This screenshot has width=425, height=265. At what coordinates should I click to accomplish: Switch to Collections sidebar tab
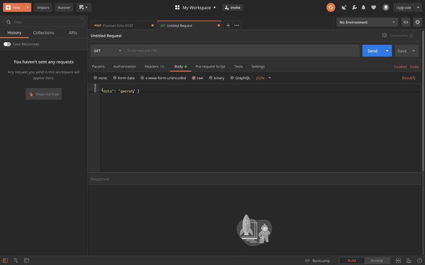point(43,32)
